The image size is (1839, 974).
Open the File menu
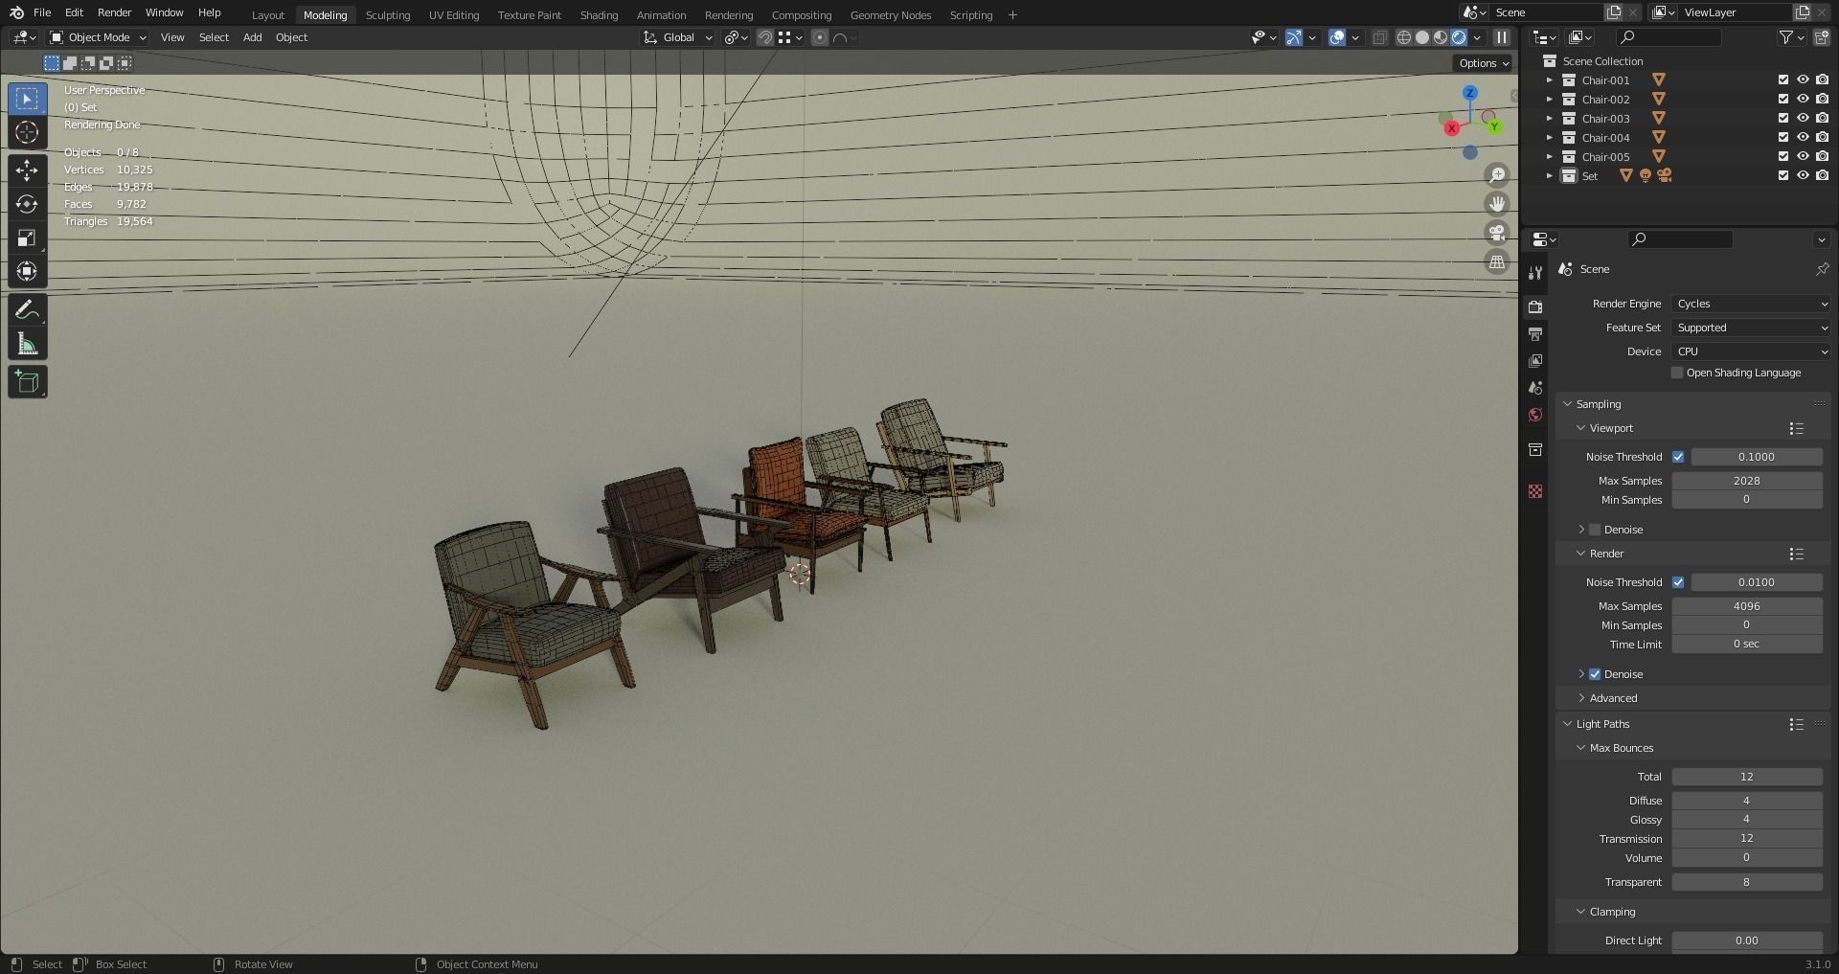pos(42,12)
